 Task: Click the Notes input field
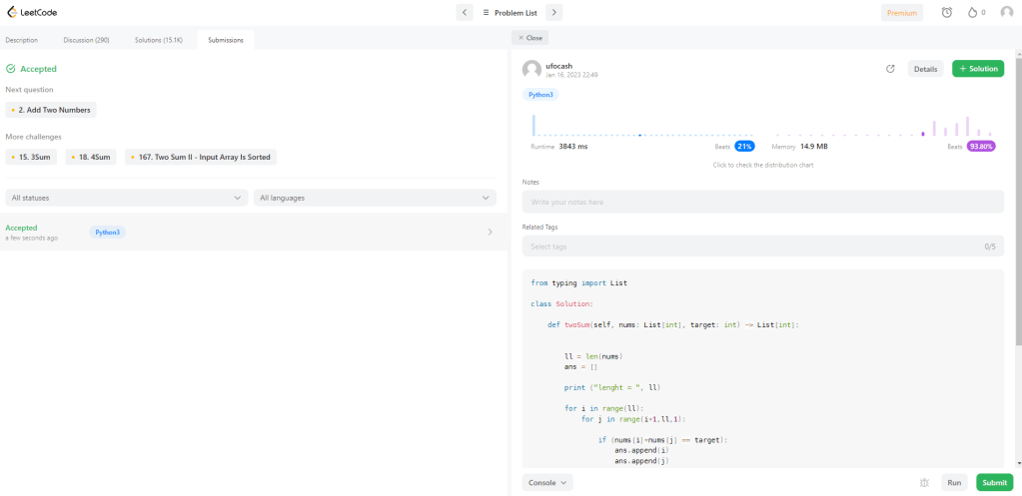762,202
